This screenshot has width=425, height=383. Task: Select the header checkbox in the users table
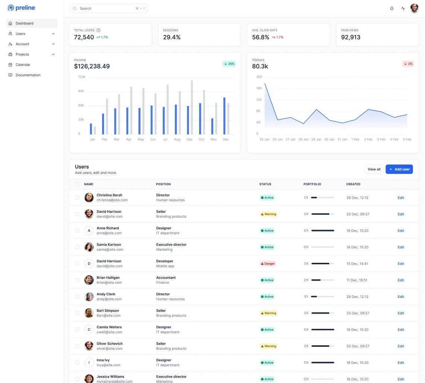(x=77, y=184)
